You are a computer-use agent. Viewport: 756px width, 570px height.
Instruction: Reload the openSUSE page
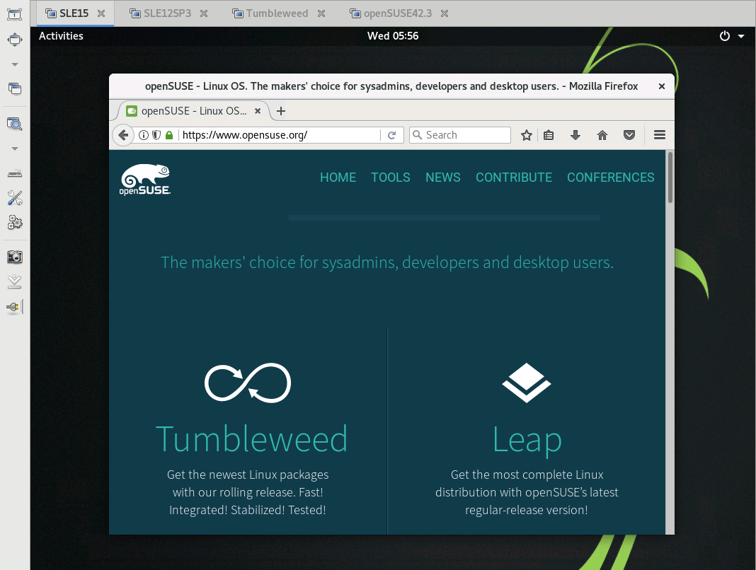tap(391, 135)
